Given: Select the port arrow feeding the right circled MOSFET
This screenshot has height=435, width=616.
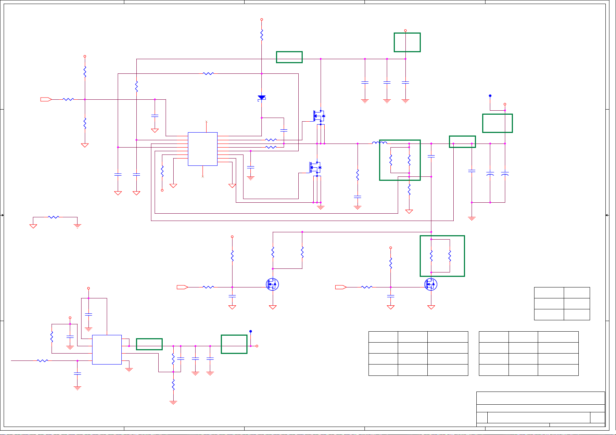Looking at the screenshot, I should [341, 287].
